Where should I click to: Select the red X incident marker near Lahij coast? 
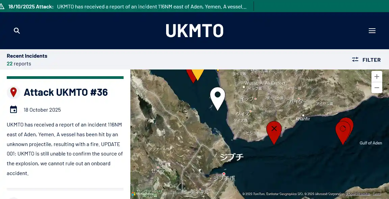pos(274,128)
